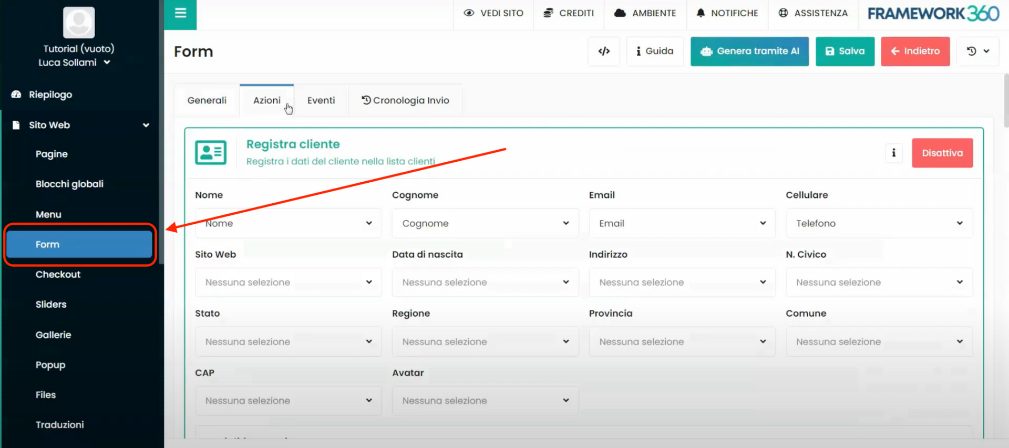1009x448 pixels.
Task: Click the user avatar icon
Action: pos(79,23)
